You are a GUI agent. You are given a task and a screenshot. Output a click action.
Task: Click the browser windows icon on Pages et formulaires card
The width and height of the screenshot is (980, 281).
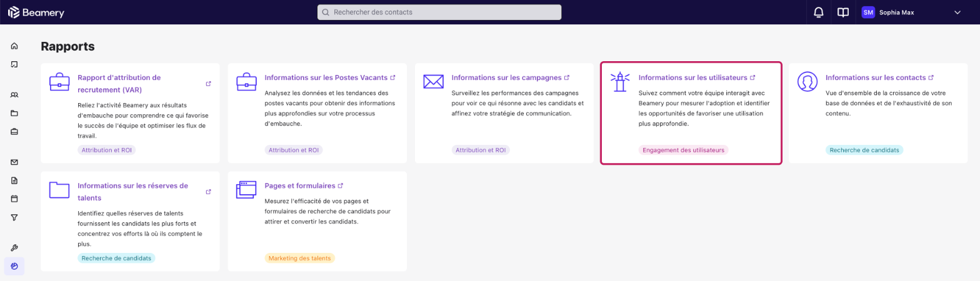pyautogui.click(x=246, y=190)
